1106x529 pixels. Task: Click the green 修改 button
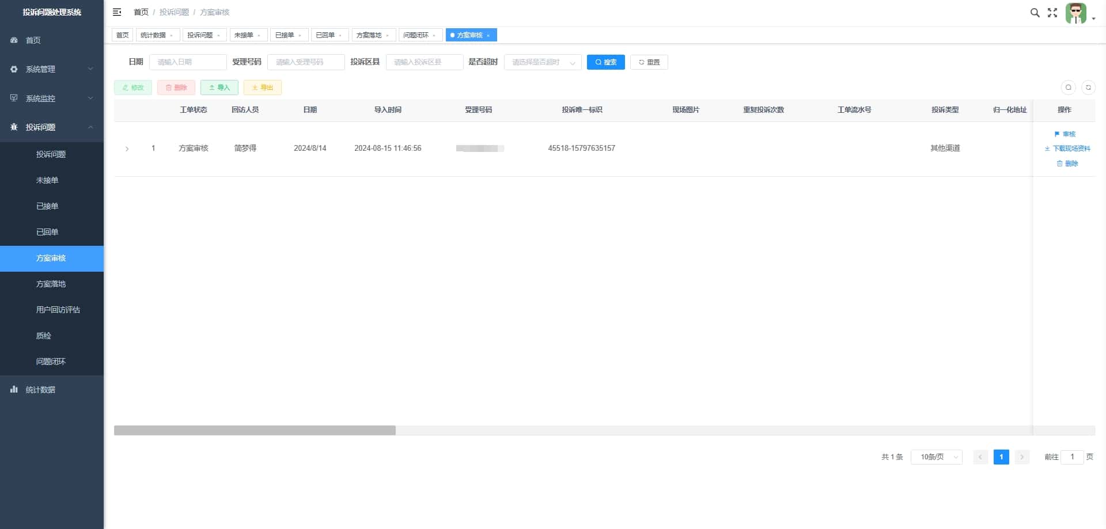tap(133, 87)
